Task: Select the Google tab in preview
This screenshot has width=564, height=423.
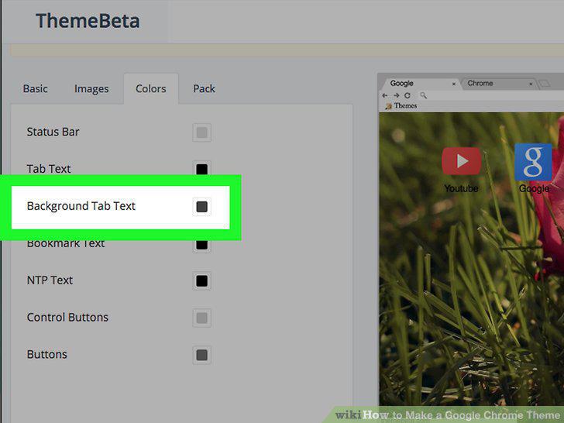Action: (421, 84)
